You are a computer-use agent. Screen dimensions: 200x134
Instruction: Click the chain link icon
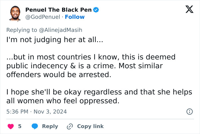coord(70,126)
